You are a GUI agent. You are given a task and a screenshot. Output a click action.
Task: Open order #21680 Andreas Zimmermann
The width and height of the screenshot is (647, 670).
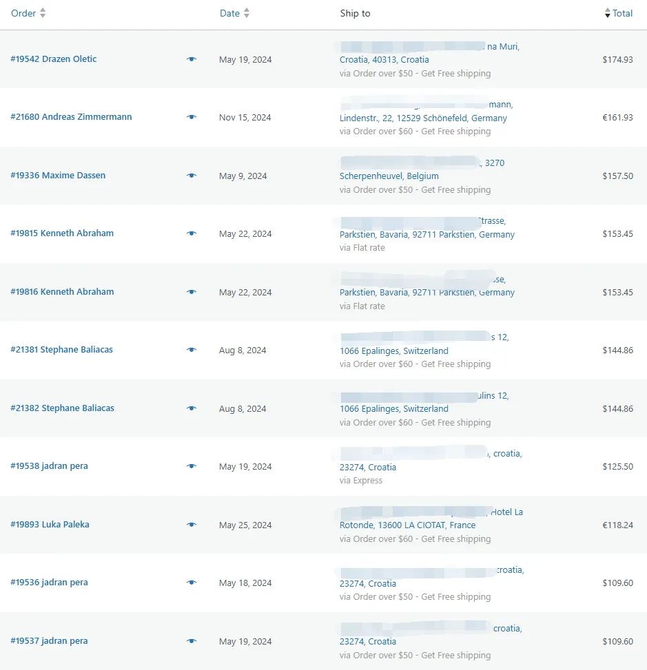click(71, 117)
